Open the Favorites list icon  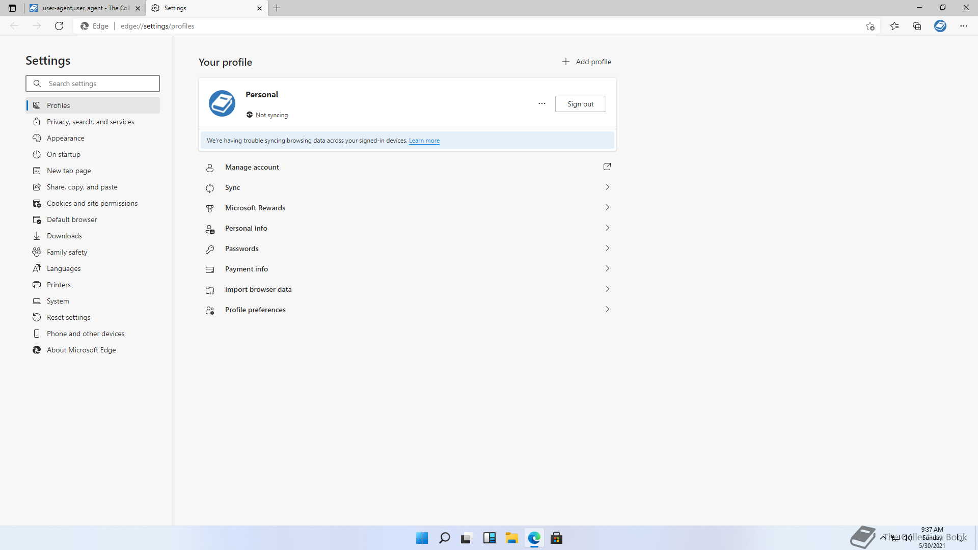(894, 26)
